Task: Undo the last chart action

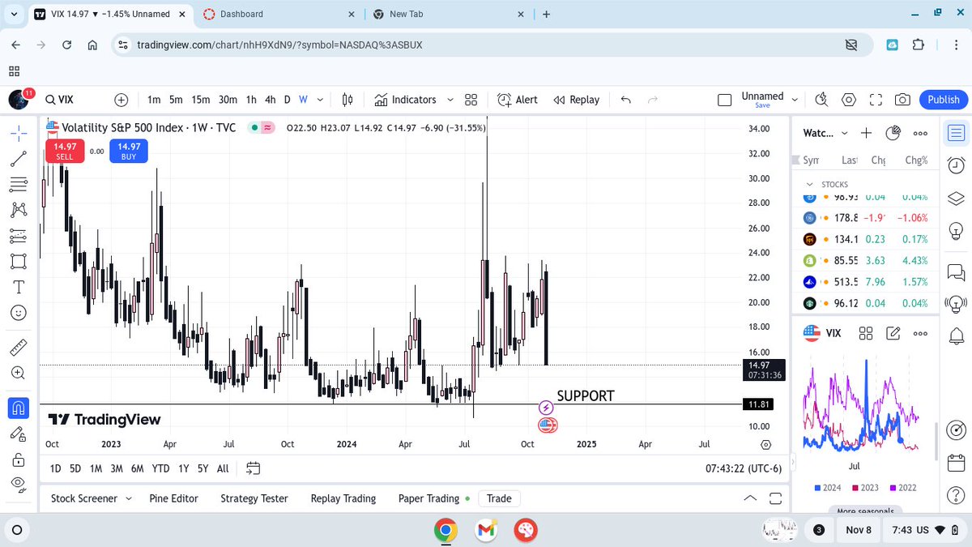Action: pyautogui.click(x=625, y=100)
